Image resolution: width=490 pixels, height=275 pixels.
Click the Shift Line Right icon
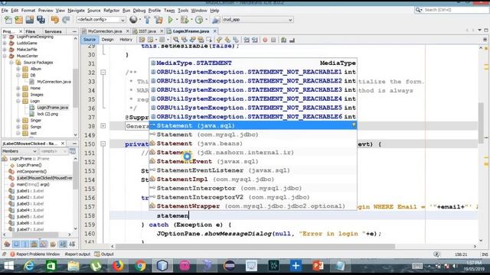coord(255,40)
